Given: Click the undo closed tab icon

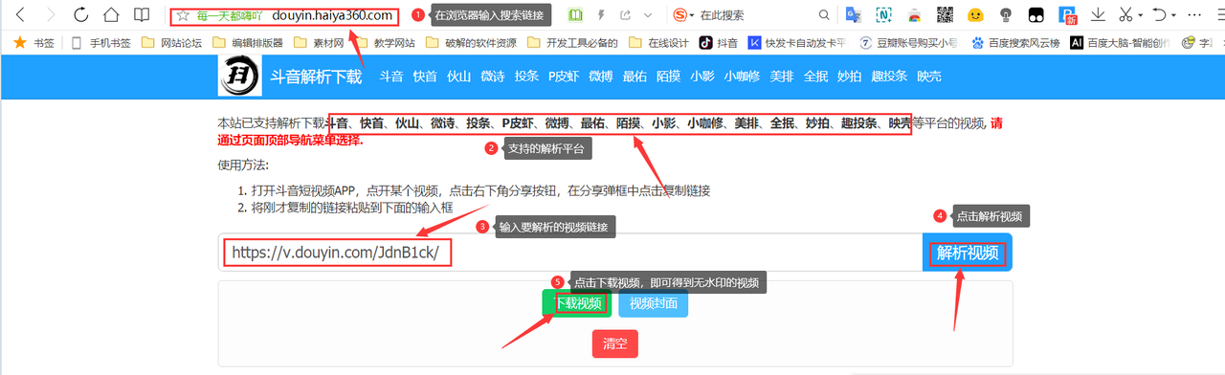Looking at the screenshot, I should coord(1160,15).
